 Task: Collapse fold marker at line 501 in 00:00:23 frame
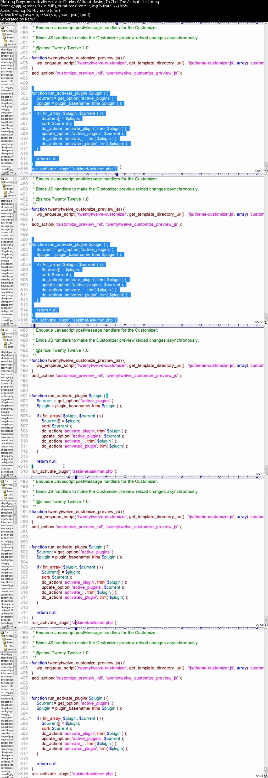30,93
